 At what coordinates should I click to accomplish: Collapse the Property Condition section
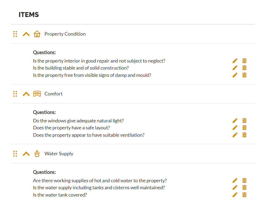tap(26, 34)
